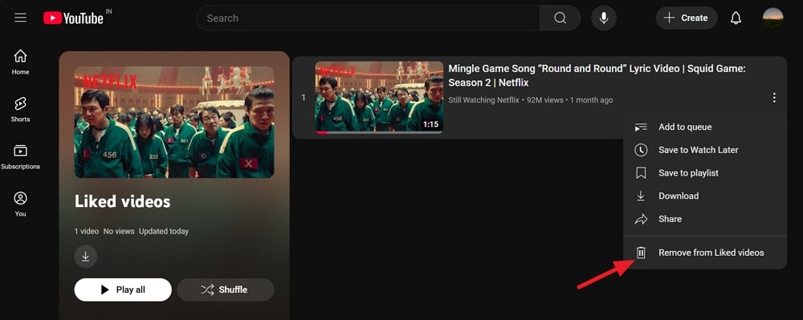
Task: Click Play all button
Action: click(123, 290)
